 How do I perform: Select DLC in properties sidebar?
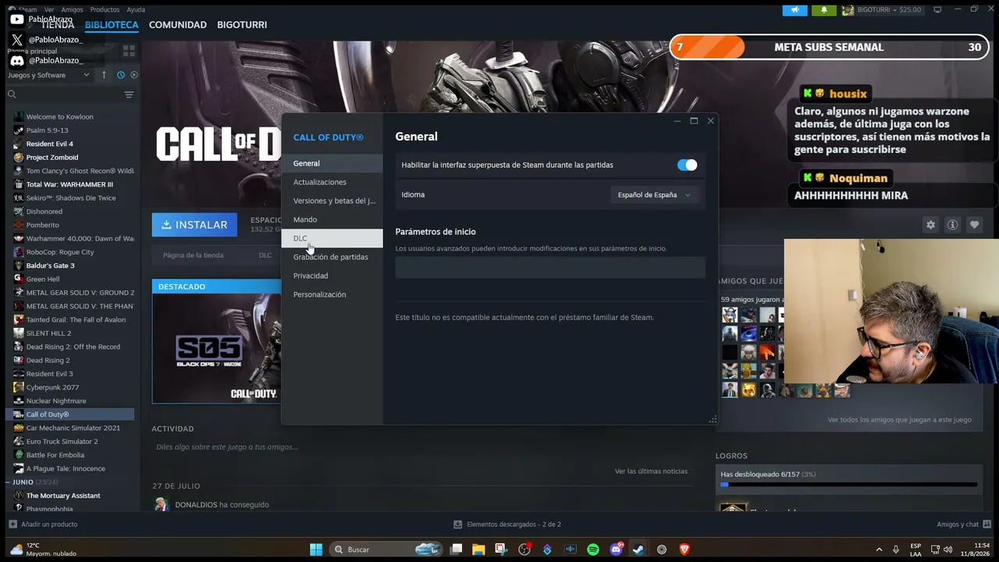click(x=332, y=238)
